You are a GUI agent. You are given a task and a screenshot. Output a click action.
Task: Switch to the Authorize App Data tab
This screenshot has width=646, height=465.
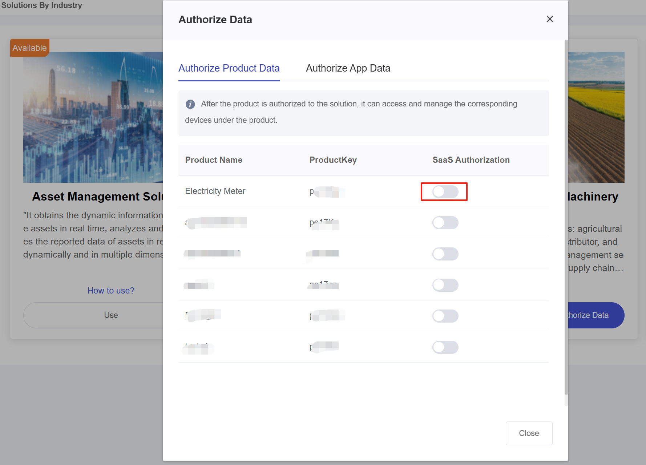[348, 68]
